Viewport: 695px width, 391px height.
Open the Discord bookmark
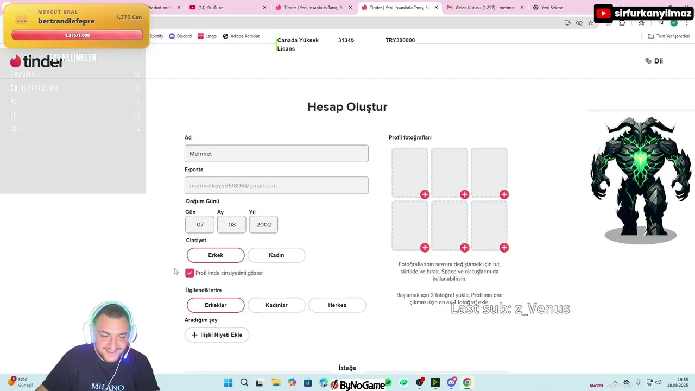(x=180, y=36)
